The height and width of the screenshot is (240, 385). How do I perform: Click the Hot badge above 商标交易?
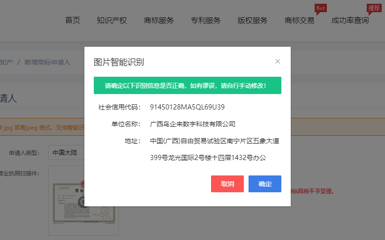[320, 8]
